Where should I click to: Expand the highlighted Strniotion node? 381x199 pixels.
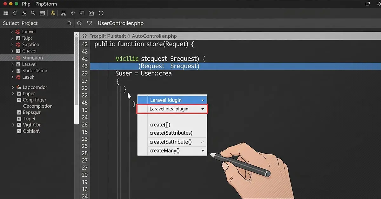point(12,58)
